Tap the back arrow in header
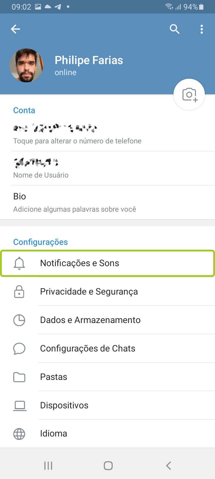215x479 pixels. click(16, 29)
